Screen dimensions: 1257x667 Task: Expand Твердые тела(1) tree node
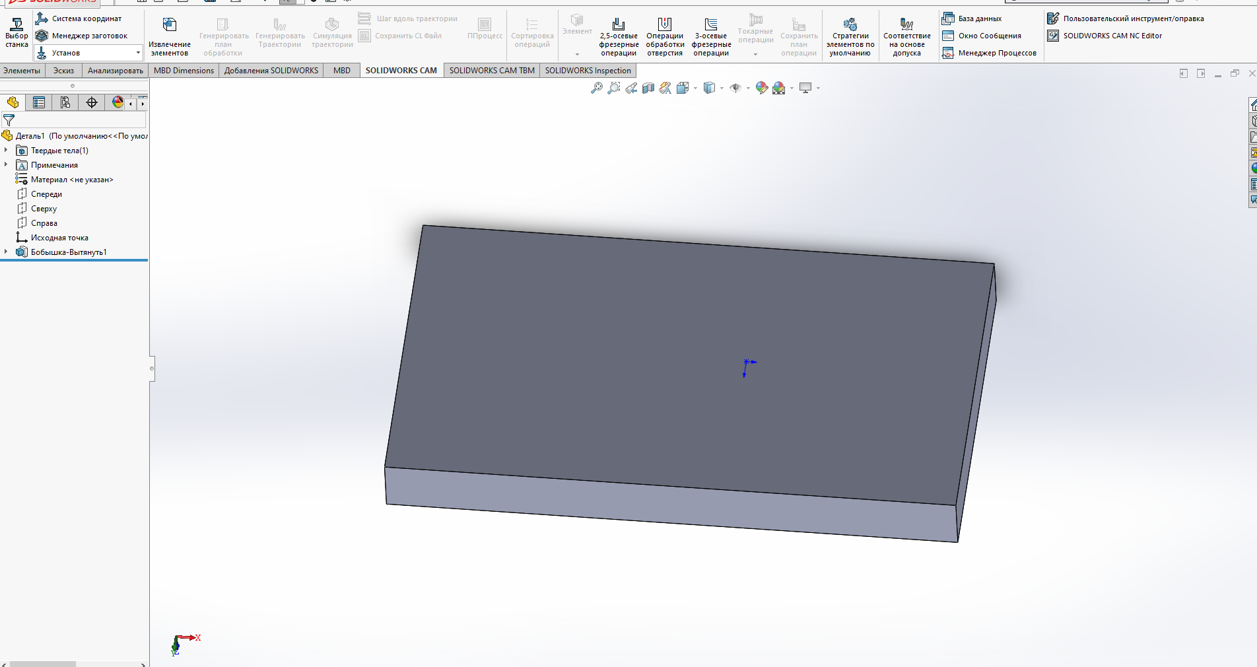click(6, 151)
